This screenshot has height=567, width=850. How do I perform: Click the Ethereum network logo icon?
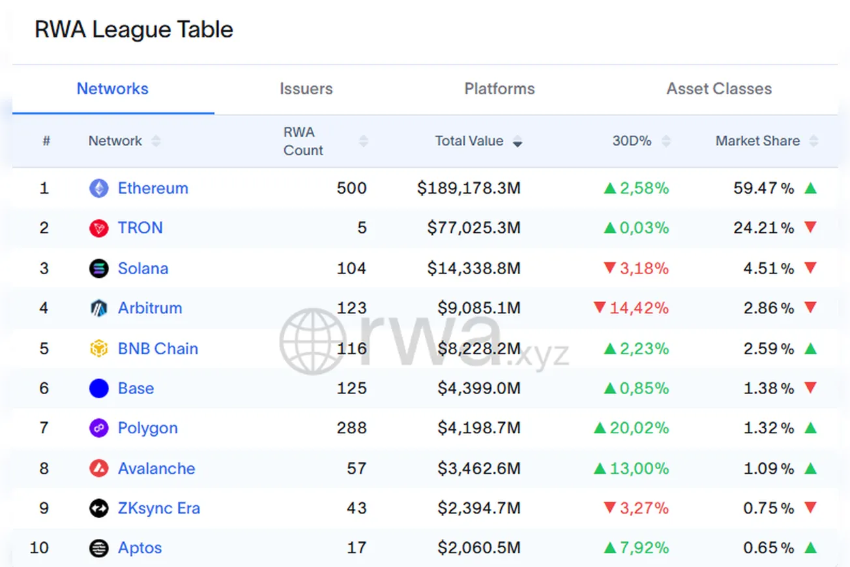98,189
